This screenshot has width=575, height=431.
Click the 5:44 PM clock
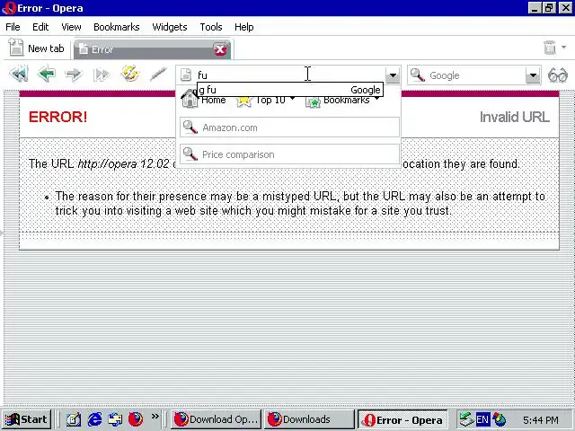coord(541,419)
